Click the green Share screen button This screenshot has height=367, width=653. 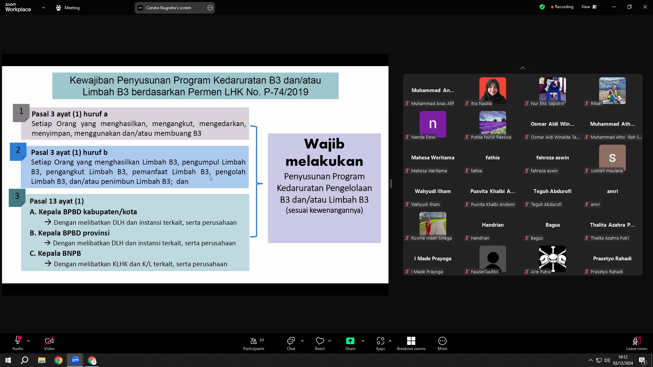point(350,343)
